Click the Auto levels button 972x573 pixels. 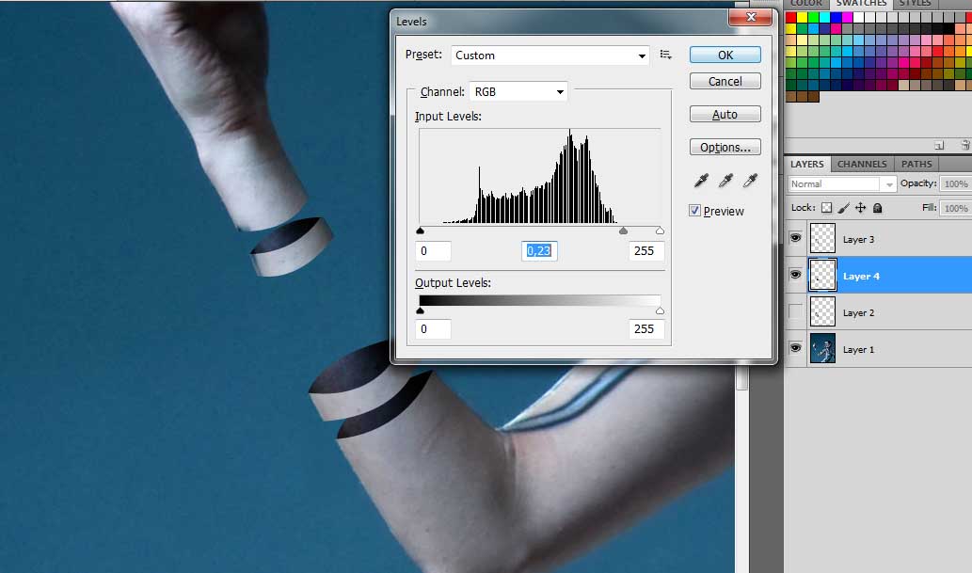coord(725,114)
